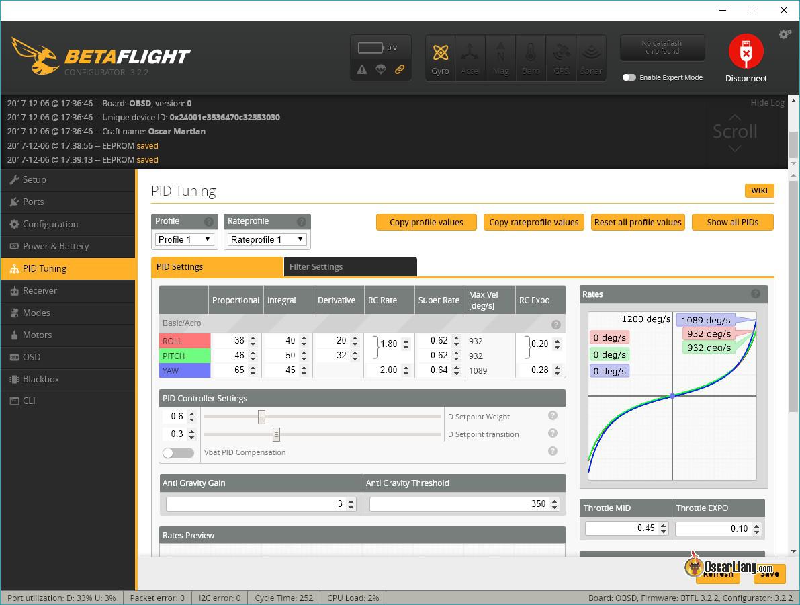800x605 pixels.
Task: Toggle Vbat PID Compensation
Action: (x=178, y=452)
